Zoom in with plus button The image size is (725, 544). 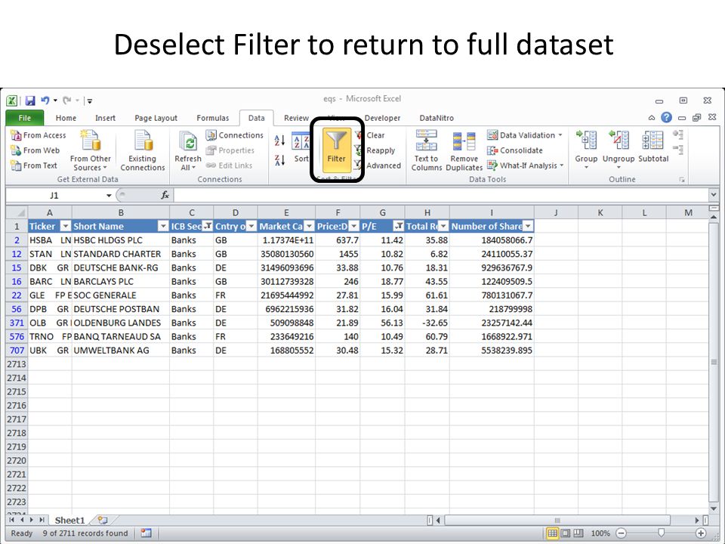point(701,533)
